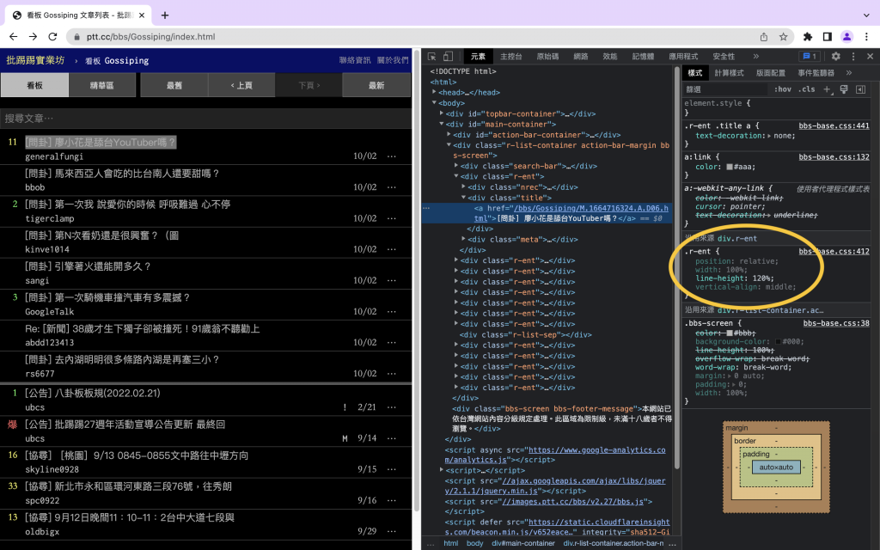Image resolution: width=880 pixels, height=550 pixels.
Task: Click the #bbb color swatch in .bbs-screen
Action: click(730, 333)
